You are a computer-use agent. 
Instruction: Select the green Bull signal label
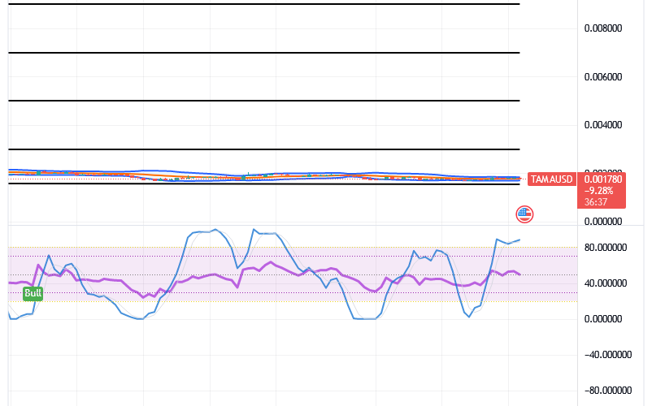point(33,293)
